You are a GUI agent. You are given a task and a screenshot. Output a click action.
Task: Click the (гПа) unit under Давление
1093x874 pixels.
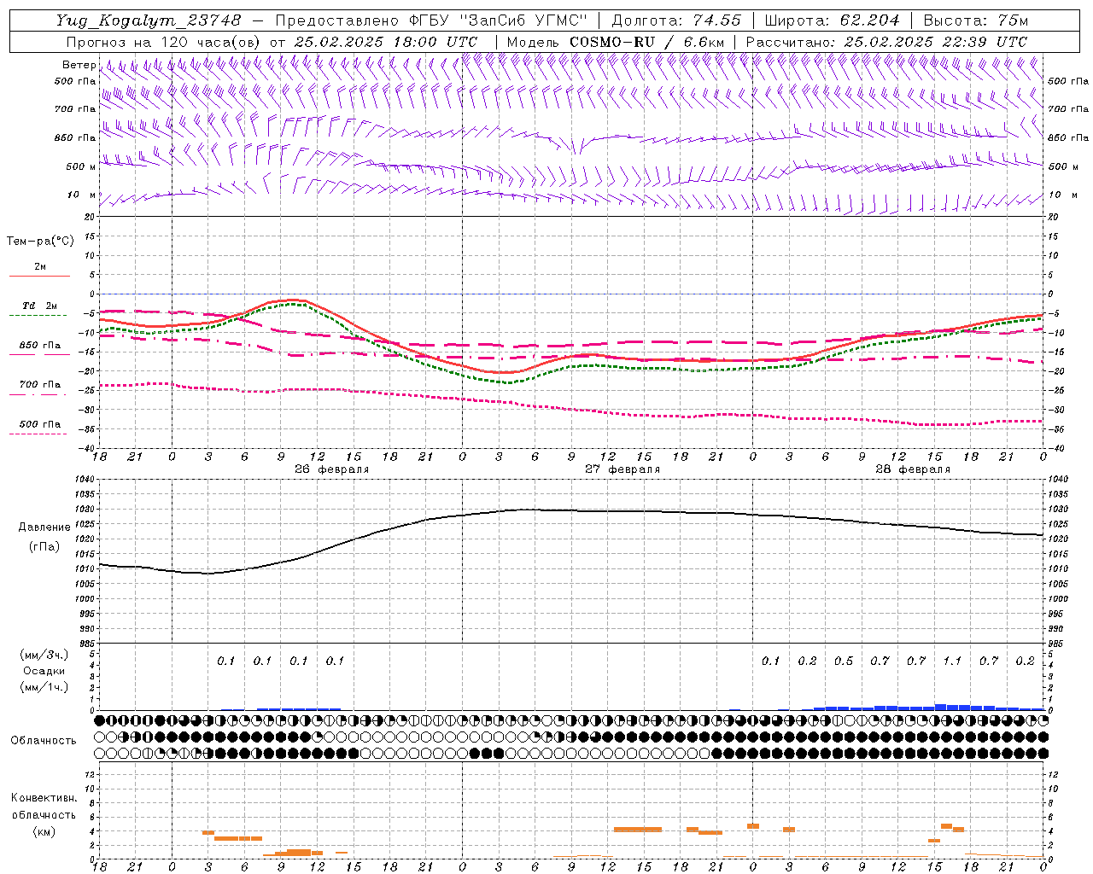tap(44, 547)
